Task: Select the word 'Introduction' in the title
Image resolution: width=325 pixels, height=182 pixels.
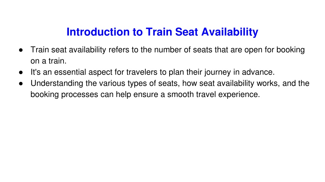Action: coord(98,32)
